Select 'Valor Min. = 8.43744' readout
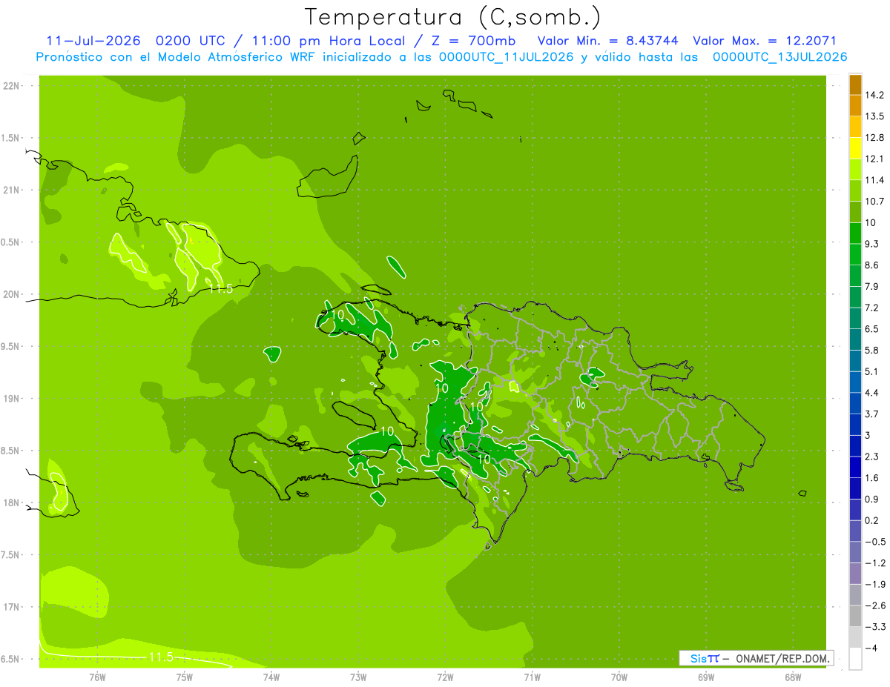The width and height of the screenshot is (890, 687). tap(607, 40)
